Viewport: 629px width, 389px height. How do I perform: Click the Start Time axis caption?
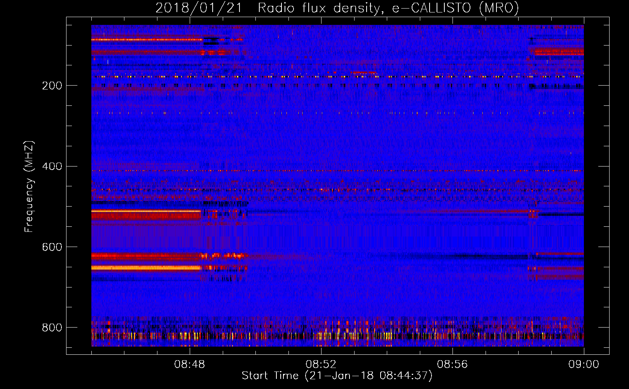(337, 376)
